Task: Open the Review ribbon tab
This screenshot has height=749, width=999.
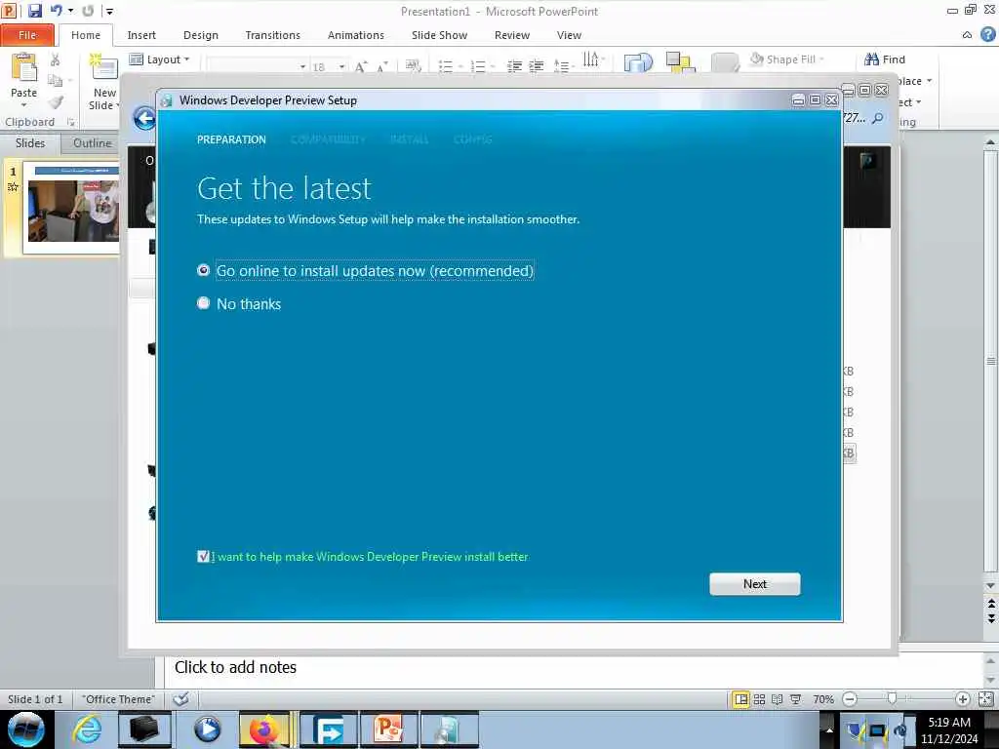Action: point(511,35)
